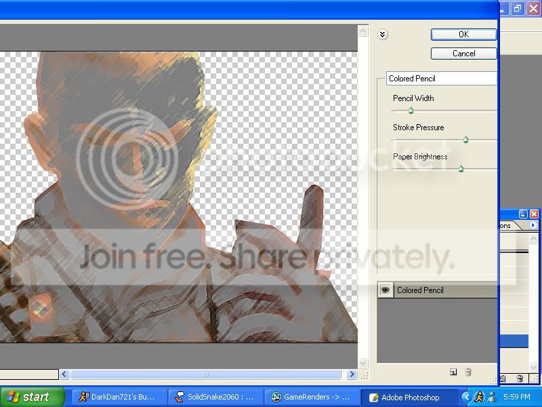
Task: Expand hidden system tray icons arrow
Action: (466, 397)
